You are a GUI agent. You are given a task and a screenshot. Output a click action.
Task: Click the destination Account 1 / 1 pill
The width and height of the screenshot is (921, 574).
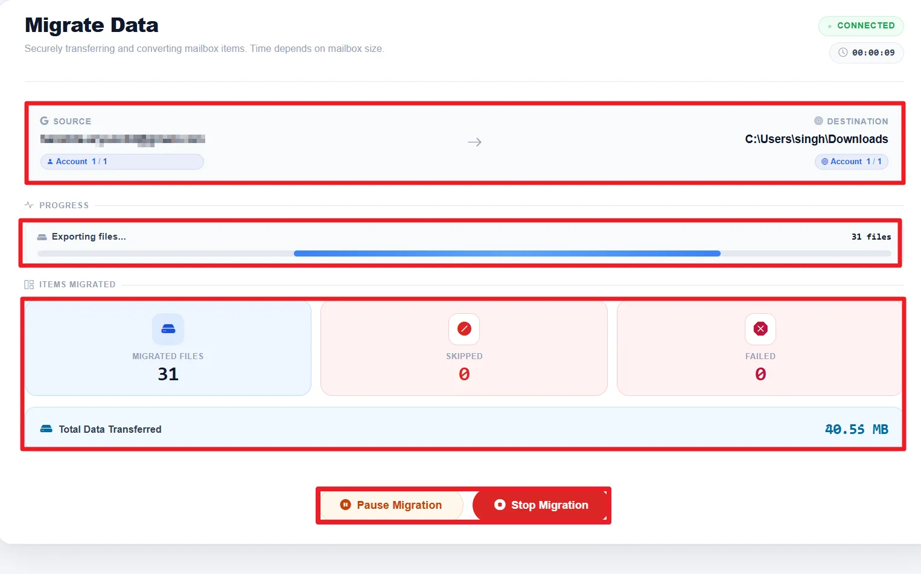(852, 162)
